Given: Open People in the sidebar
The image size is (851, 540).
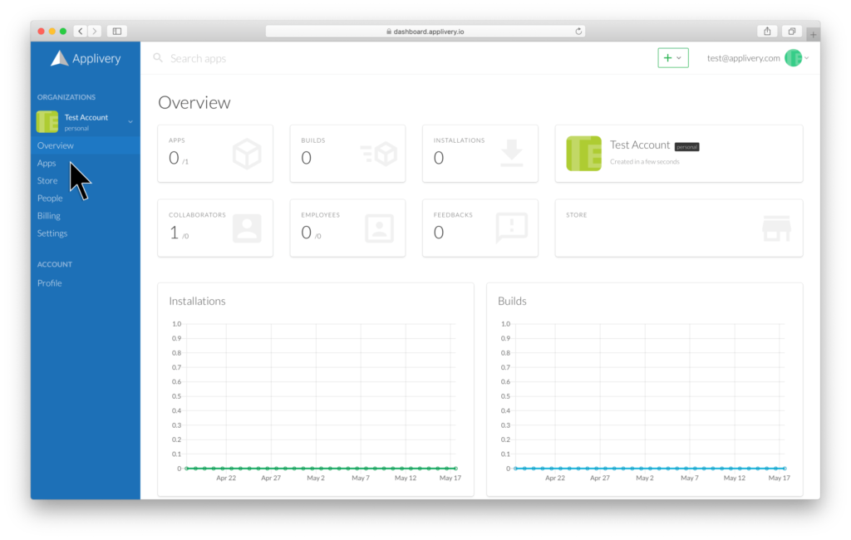Looking at the screenshot, I should (50, 198).
